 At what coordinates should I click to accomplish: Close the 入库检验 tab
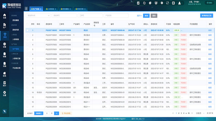pos(55,9)
